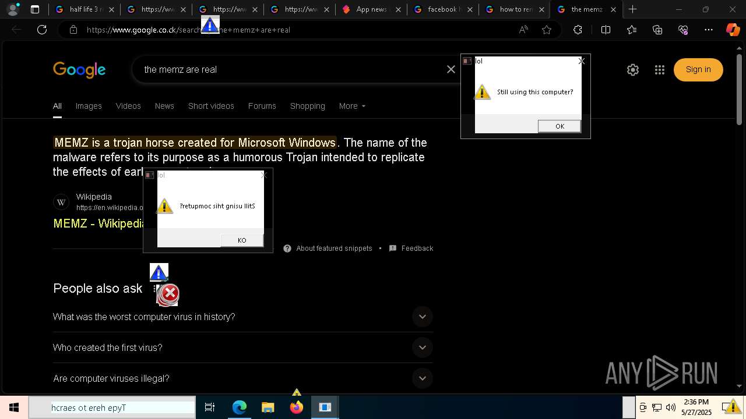The height and width of the screenshot is (419, 746).
Task: Open the taskbar clock showing 2:36 PM
Action: 696,407
